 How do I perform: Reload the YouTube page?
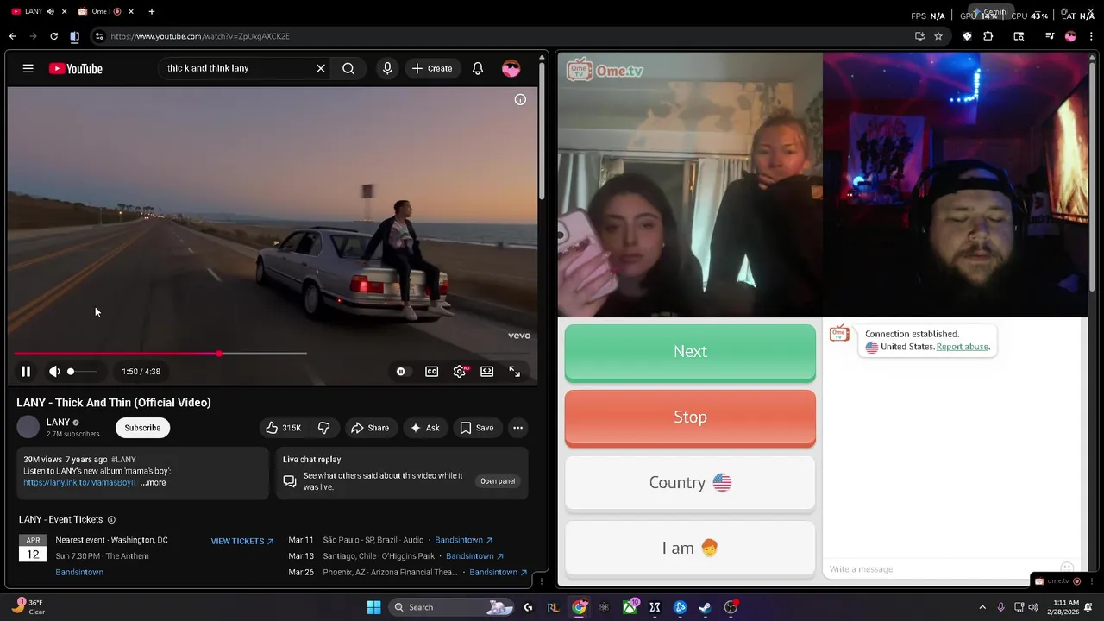(53, 36)
